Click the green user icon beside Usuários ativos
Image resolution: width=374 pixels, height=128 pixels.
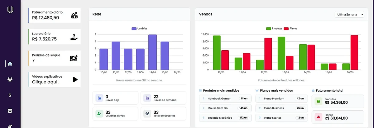point(99,114)
